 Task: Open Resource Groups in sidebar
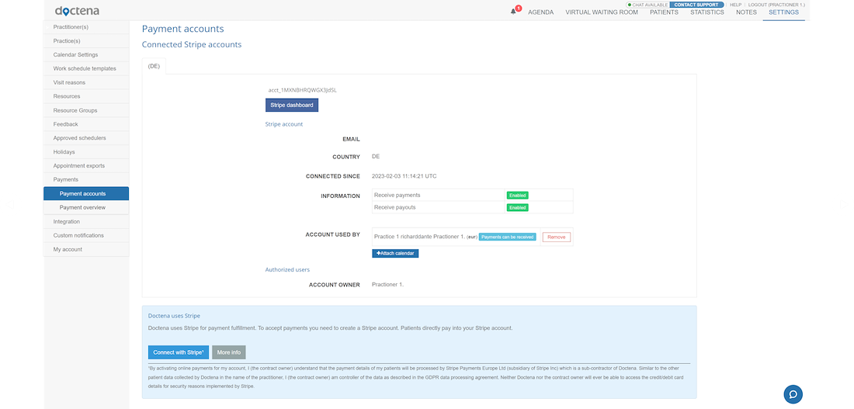tap(86, 110)
